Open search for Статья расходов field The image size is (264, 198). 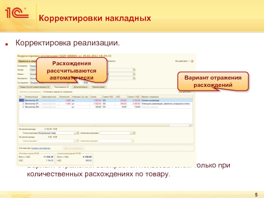(x=78, y=133)
